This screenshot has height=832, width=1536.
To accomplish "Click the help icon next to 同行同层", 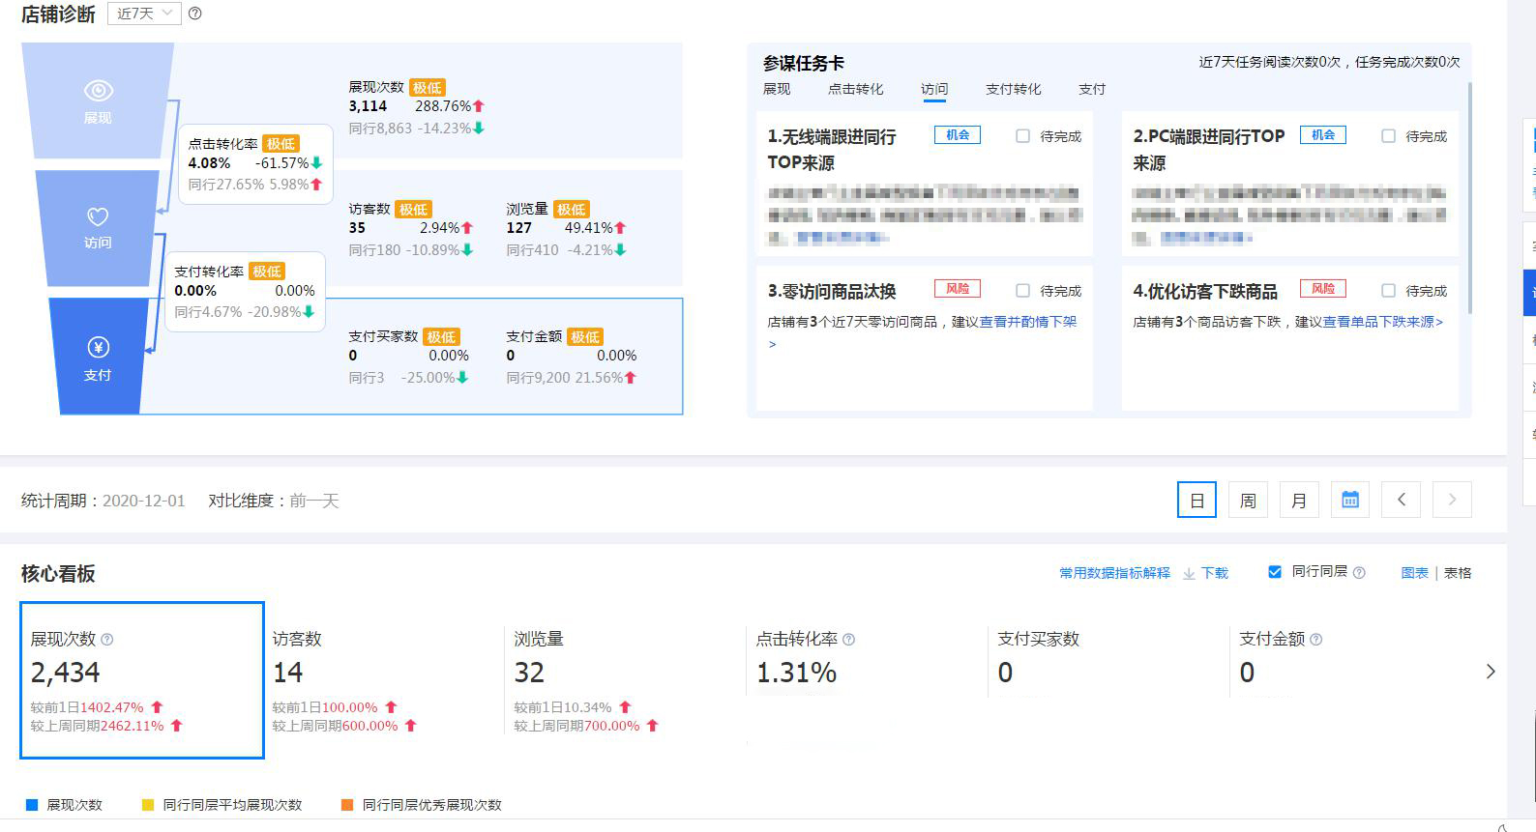I will tap(1359, 573).
